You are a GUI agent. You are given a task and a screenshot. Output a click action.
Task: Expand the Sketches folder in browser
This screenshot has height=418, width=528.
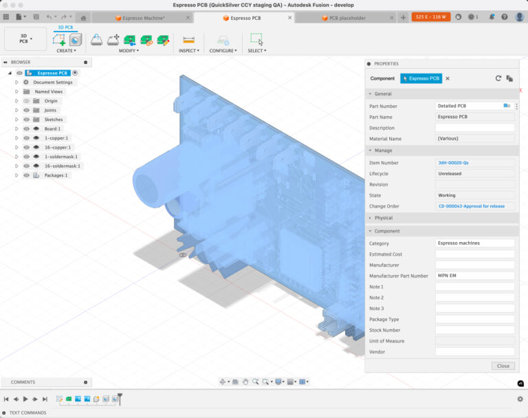pos(16,120)
